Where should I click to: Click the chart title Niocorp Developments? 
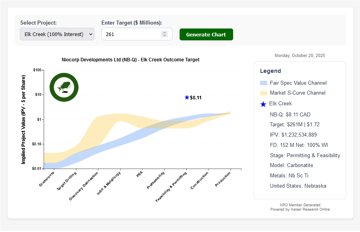click(130, 60)
